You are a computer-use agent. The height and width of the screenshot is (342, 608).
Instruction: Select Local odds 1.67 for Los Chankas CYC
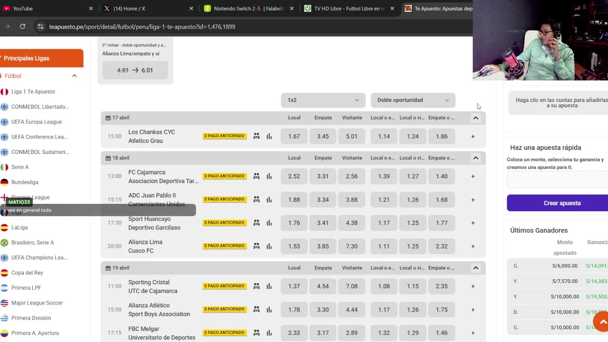tap(294, 136)
